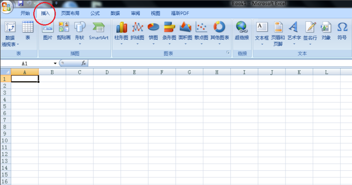Select row 9 header
Image resolution: width=352 pixels, height=185 pixels.
[6, 134]
